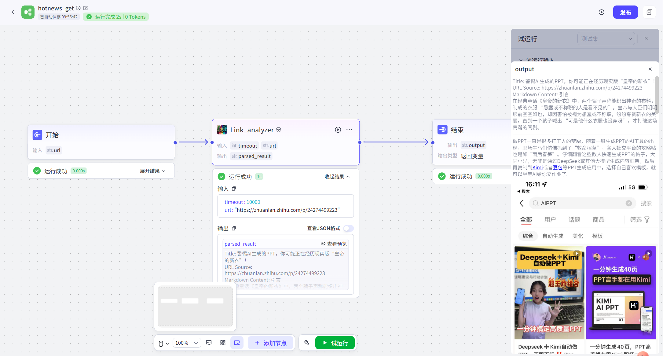Toggle the minimap display button
Image resolution: width=663 pixels, height=356 pixels.
[237, 343]
